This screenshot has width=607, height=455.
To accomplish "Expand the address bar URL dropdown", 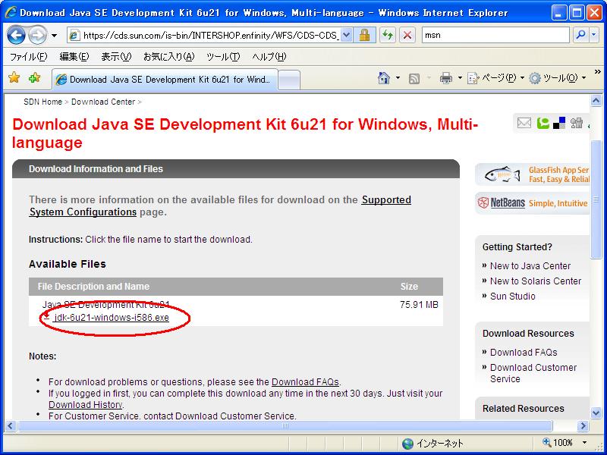I will point(347,35).
